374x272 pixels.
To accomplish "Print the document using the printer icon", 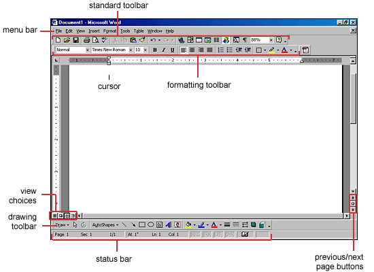I will [x=87, y=40].
